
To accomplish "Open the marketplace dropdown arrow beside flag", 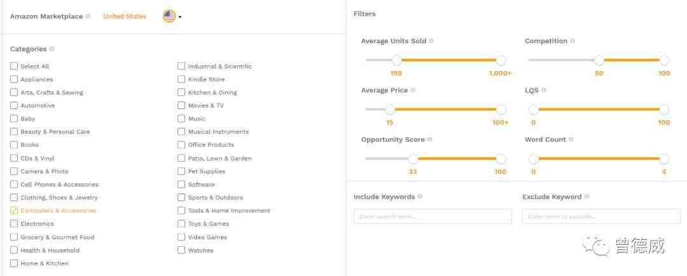I will tap(180, 17).
